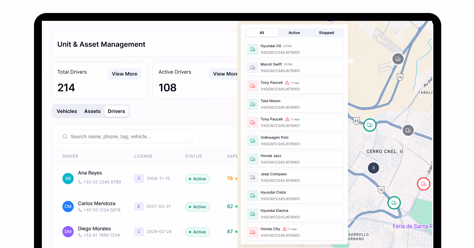Click View More on Active Drivers card

coord(224,74)
